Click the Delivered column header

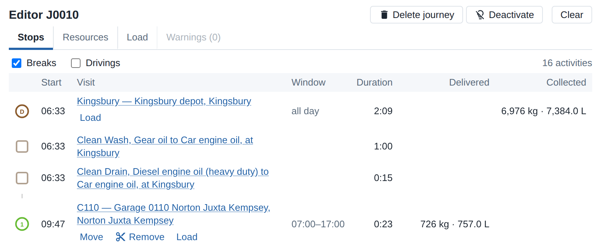[x=469, y=82]
